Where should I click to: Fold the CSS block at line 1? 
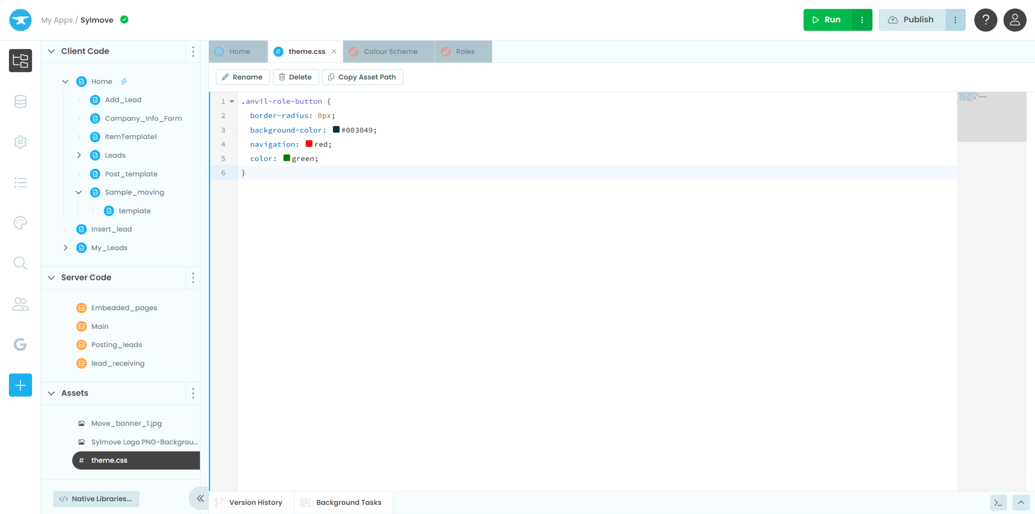pyautogui.click(x=232, y=102)
